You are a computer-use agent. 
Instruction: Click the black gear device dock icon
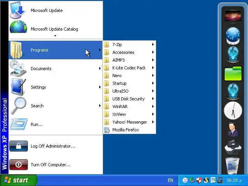tap(233, 147)
